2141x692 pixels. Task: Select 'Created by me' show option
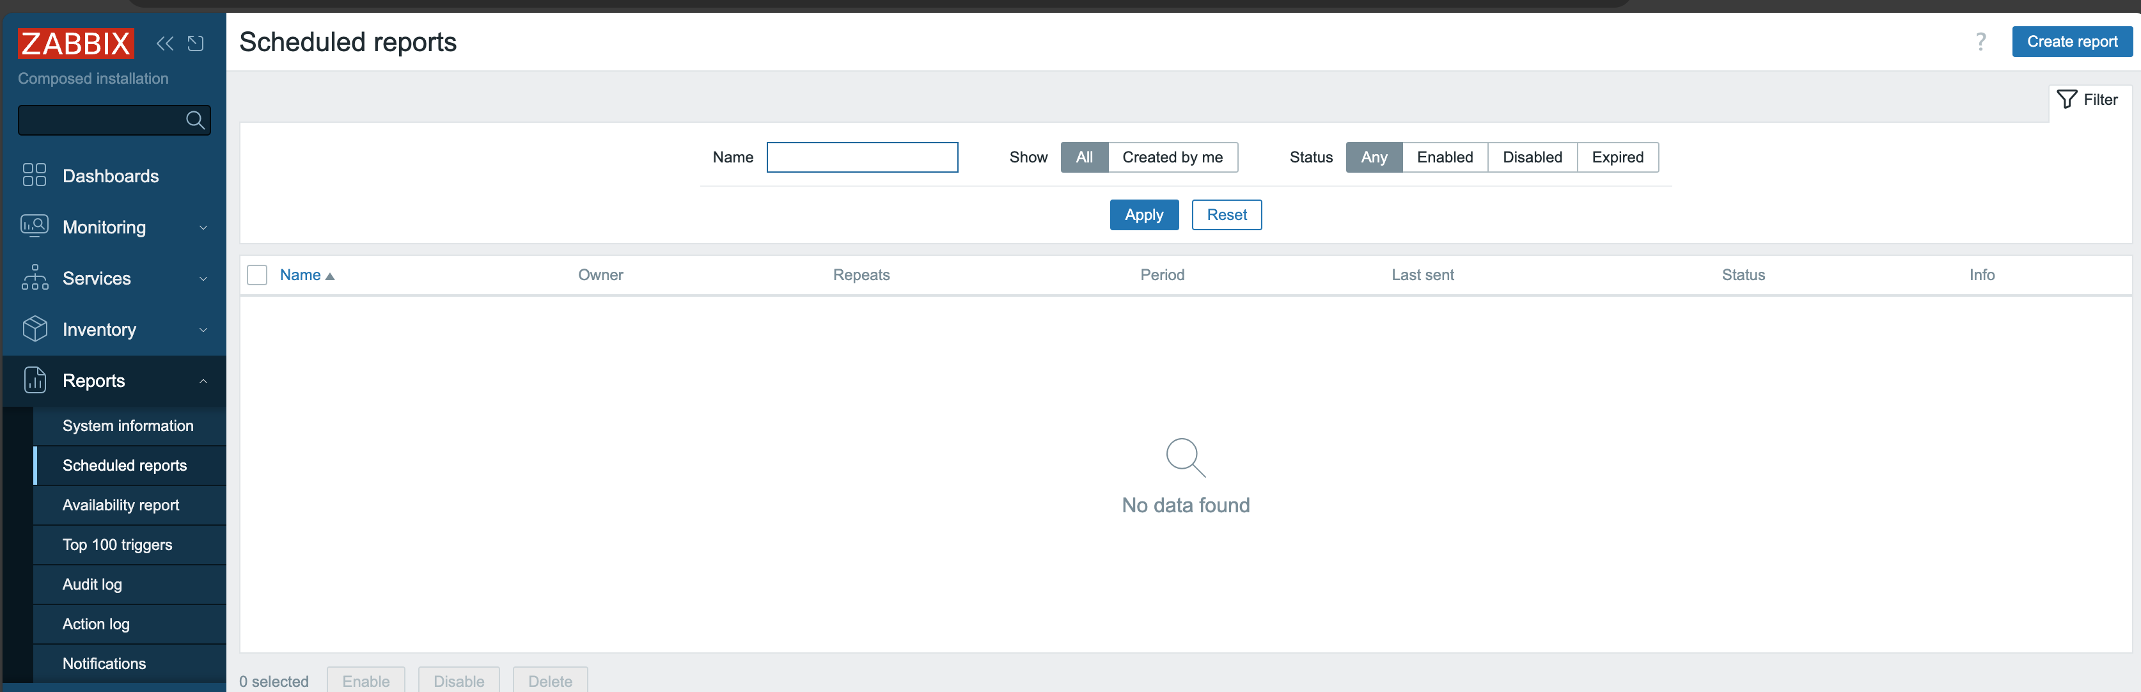[1172, 157]
